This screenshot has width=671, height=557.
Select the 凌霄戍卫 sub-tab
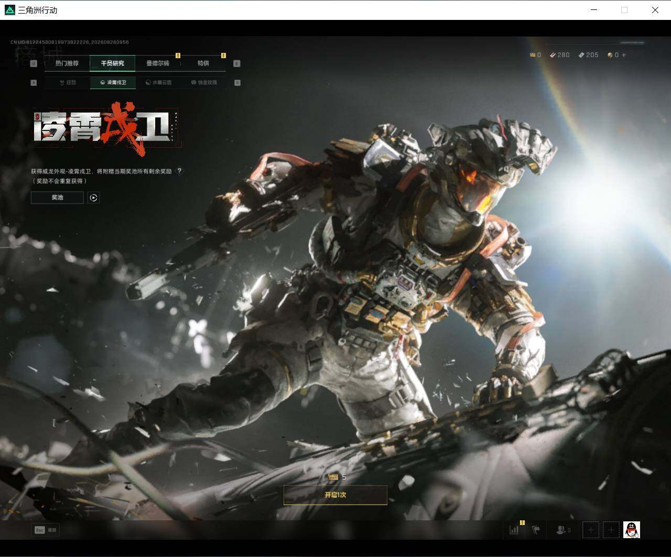pos(113,82)
